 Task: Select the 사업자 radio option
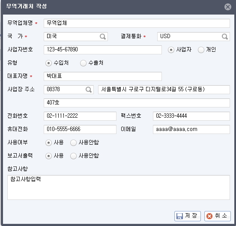point(171,50)
